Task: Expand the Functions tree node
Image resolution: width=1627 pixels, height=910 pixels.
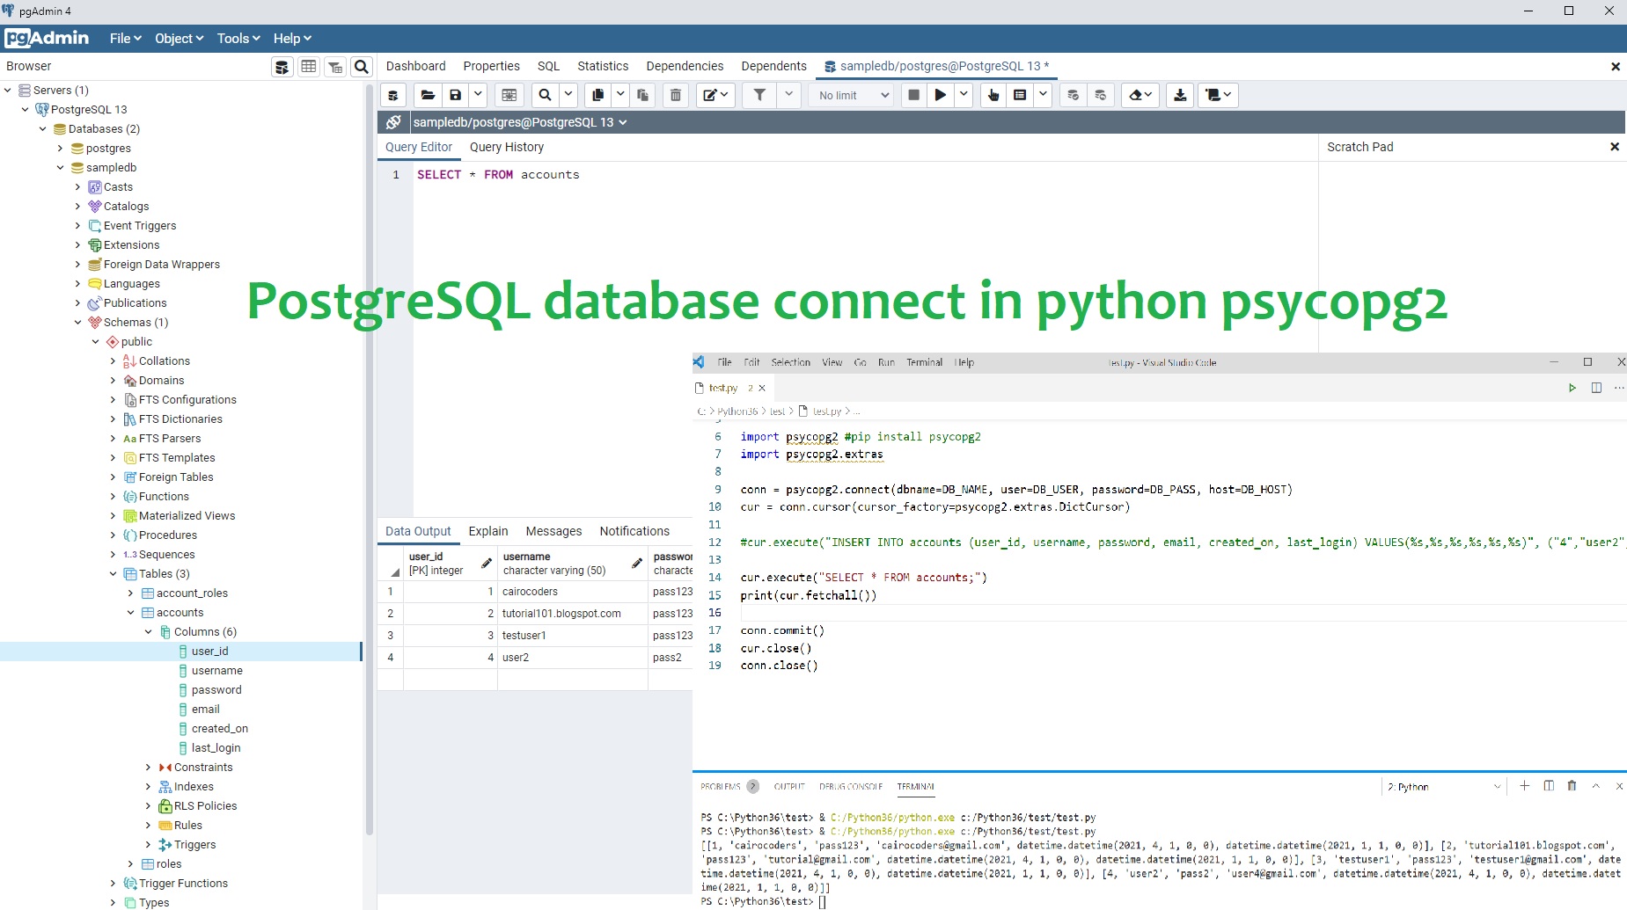Action: click(113, 497)
